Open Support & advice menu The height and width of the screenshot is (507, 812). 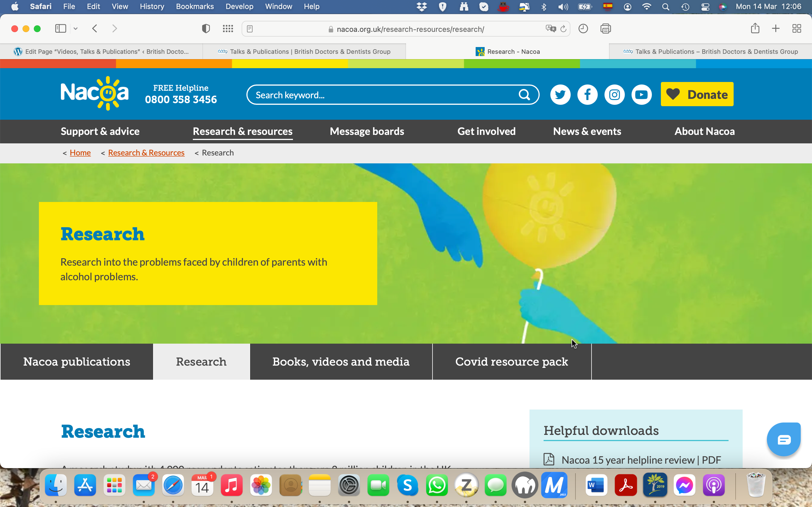(100, 132)
